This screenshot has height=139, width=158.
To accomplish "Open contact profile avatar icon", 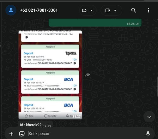I will pos(11,10).
